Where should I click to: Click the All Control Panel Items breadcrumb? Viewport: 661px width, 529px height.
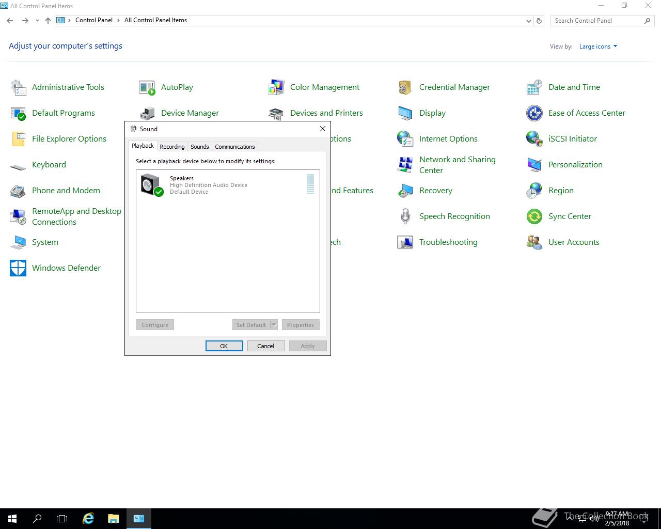coord(155,20)
